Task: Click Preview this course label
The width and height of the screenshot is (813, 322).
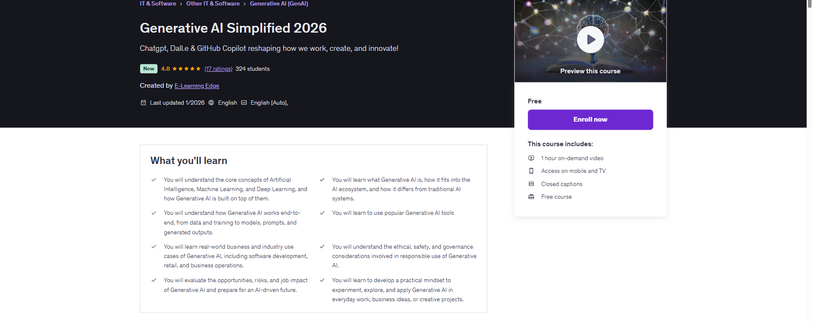Action: (x=590, y=71)
